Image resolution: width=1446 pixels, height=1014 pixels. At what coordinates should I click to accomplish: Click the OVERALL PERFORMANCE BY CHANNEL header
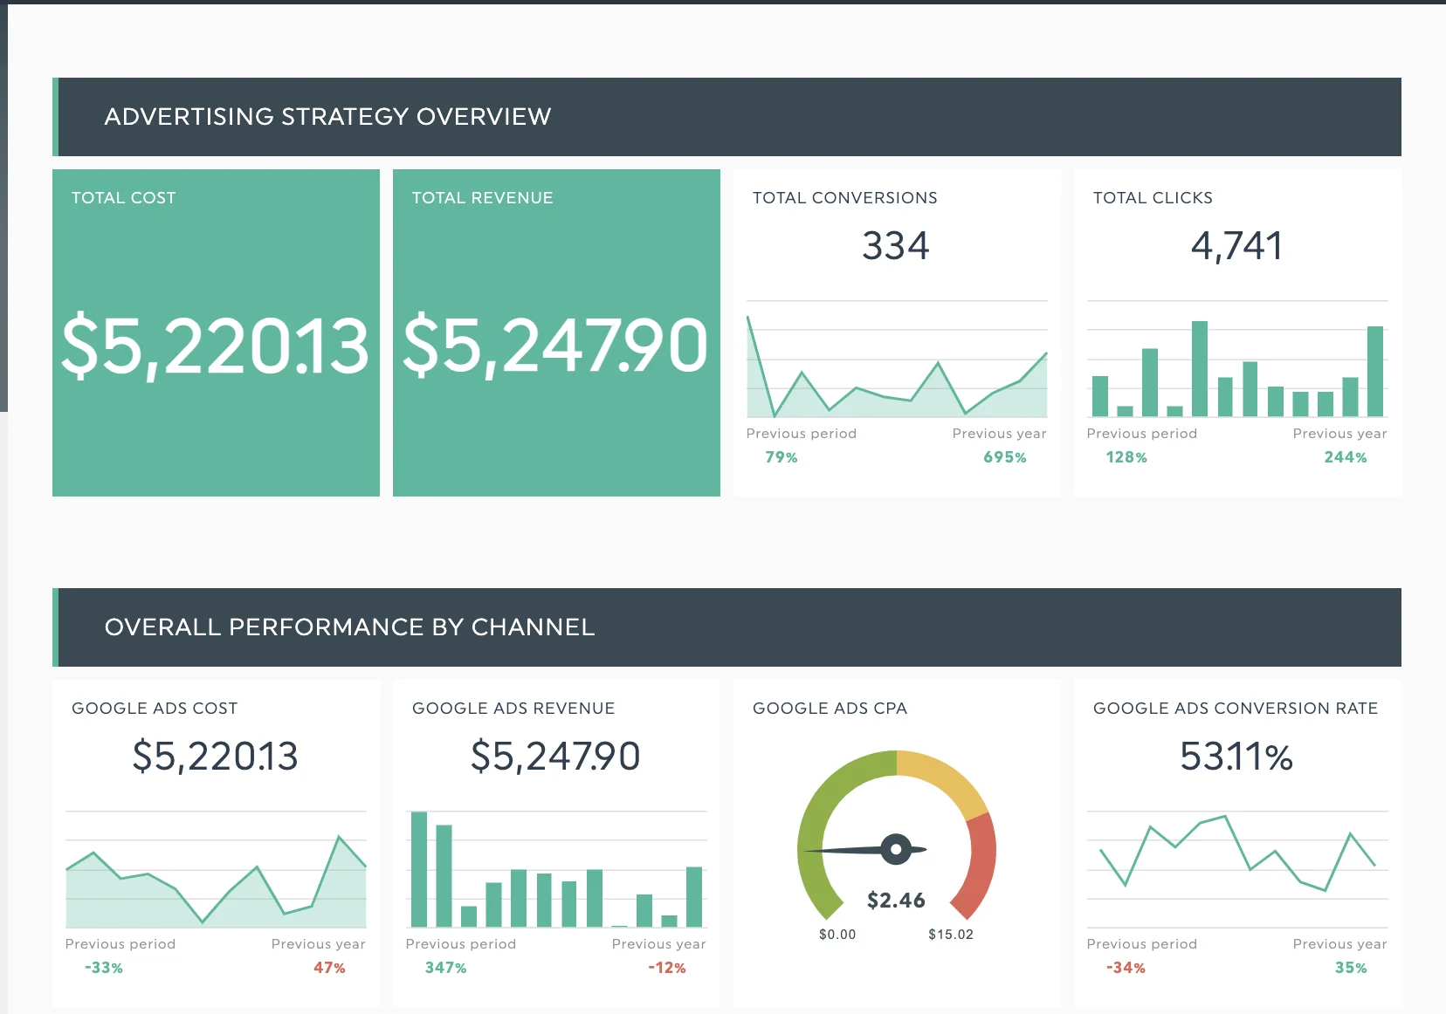(349, 627)
